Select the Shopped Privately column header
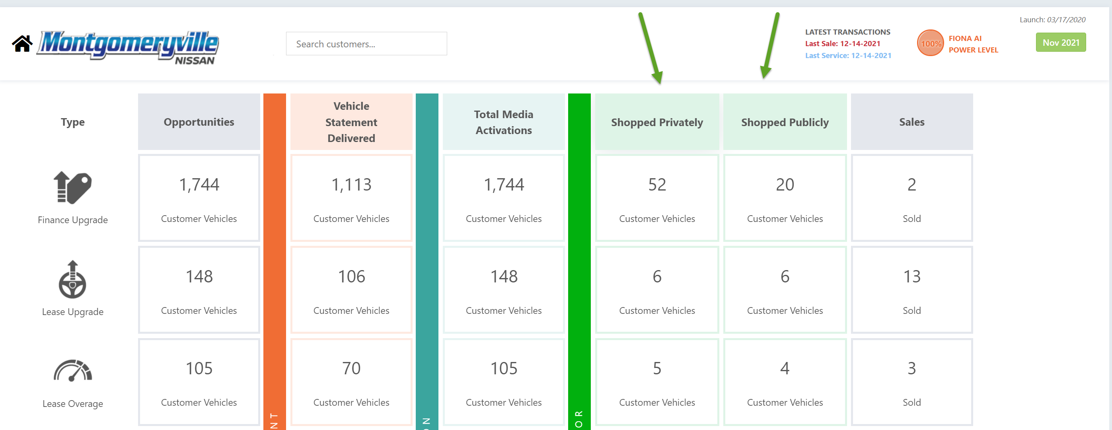The height and width of the screenshot is (430, 1112). pos(656,122)
